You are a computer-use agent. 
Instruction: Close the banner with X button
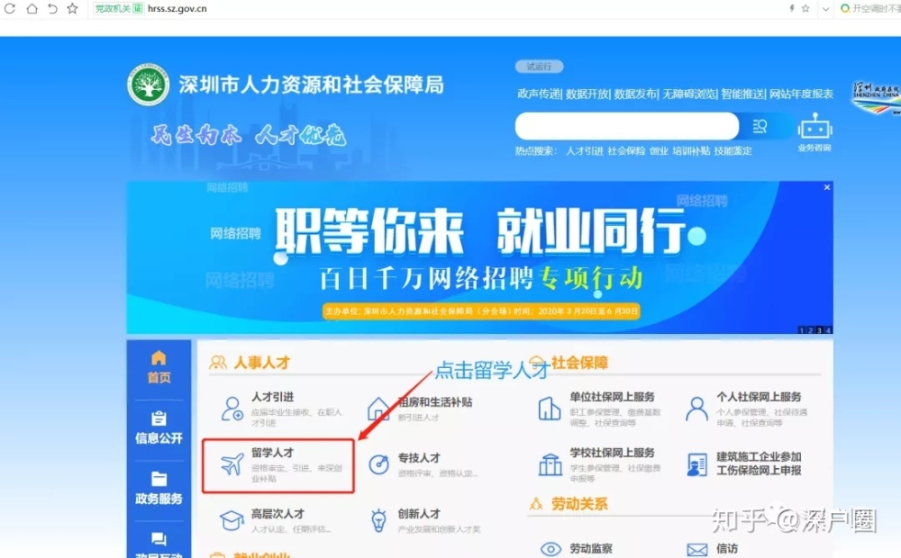[x=827, y=187]
